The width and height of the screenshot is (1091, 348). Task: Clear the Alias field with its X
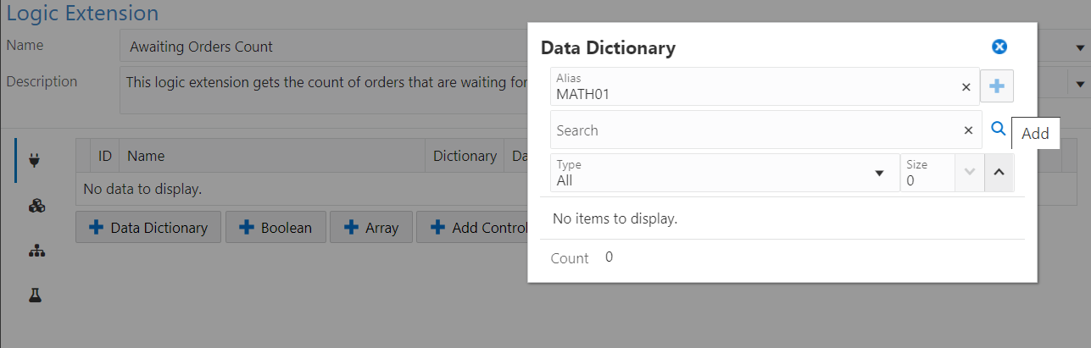pos(966,86)
